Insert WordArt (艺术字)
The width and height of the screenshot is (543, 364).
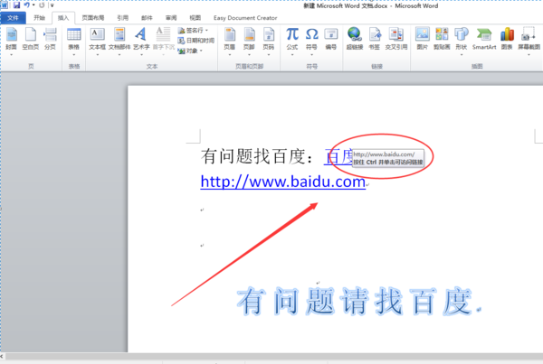[141, 42]
